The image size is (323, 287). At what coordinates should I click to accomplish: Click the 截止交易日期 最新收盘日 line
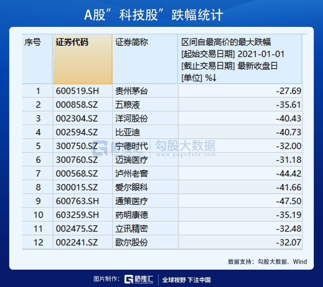tap(230, 66)
